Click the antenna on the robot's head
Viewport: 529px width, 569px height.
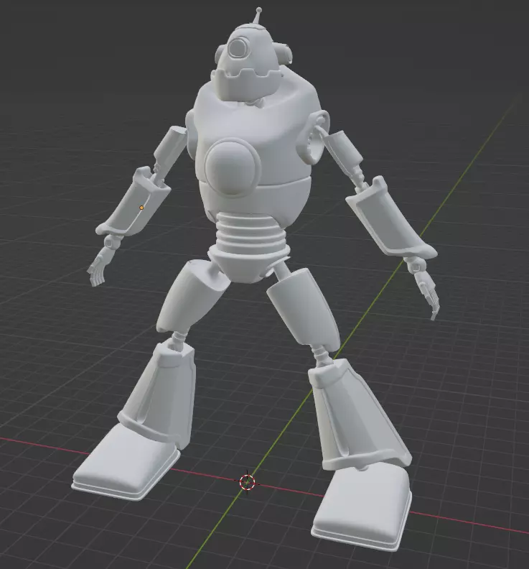(258, 16)
